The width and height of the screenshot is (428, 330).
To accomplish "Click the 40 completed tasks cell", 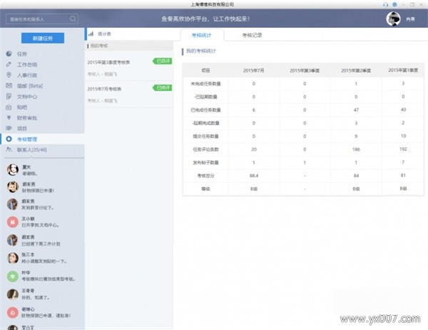I will point(403,109).
